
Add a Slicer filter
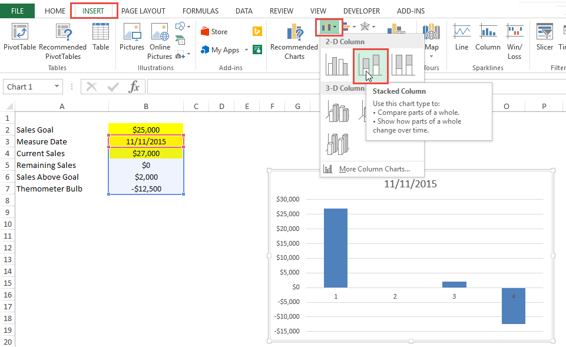click(544, 39)
